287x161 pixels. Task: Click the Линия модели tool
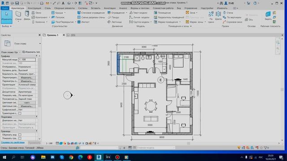pyautogui.click(x=139, y=17)
